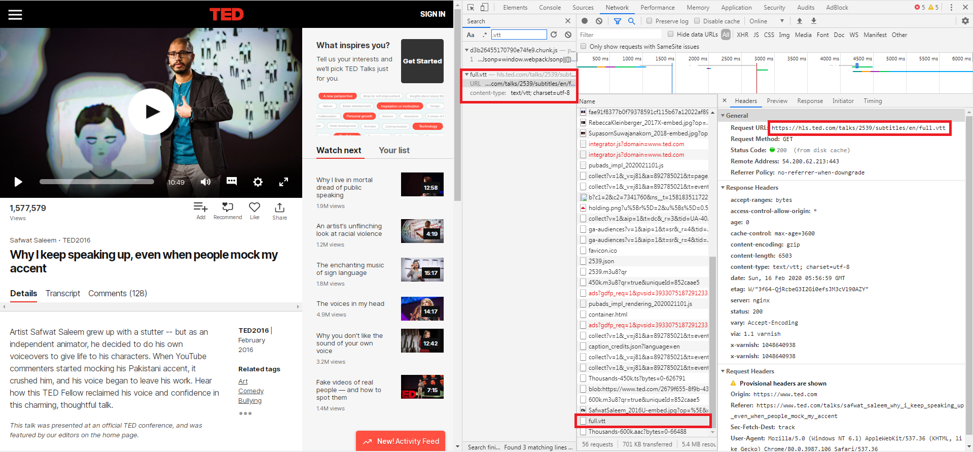
Task: Toggle match case Aa in search
Action: click(x=471, y=34)
